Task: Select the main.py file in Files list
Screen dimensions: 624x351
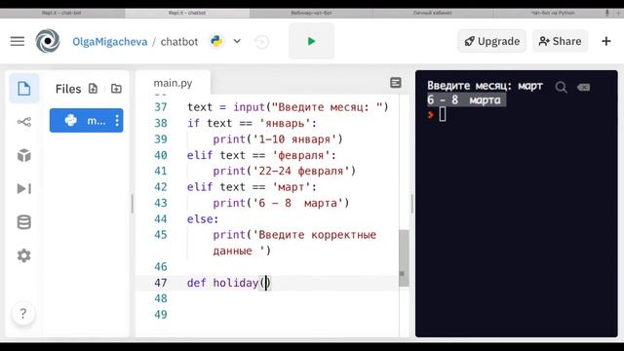Action: (86, 120)
